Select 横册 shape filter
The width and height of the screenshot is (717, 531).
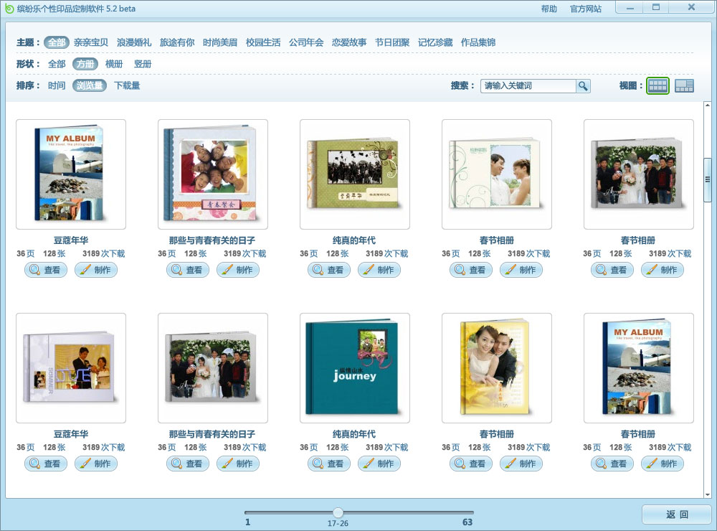tap(114, 64)
